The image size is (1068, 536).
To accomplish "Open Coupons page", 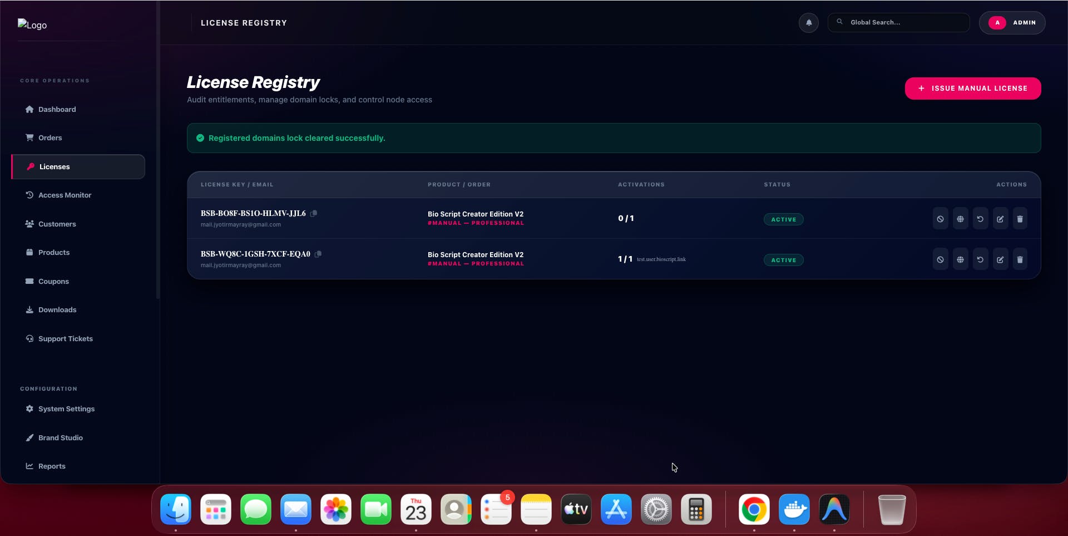I will point(78,282).
